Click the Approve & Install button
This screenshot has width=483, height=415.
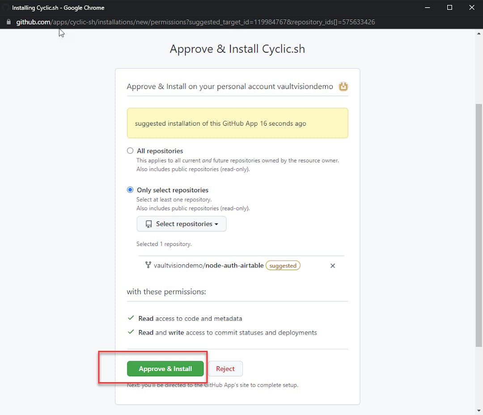click(165, 368)
